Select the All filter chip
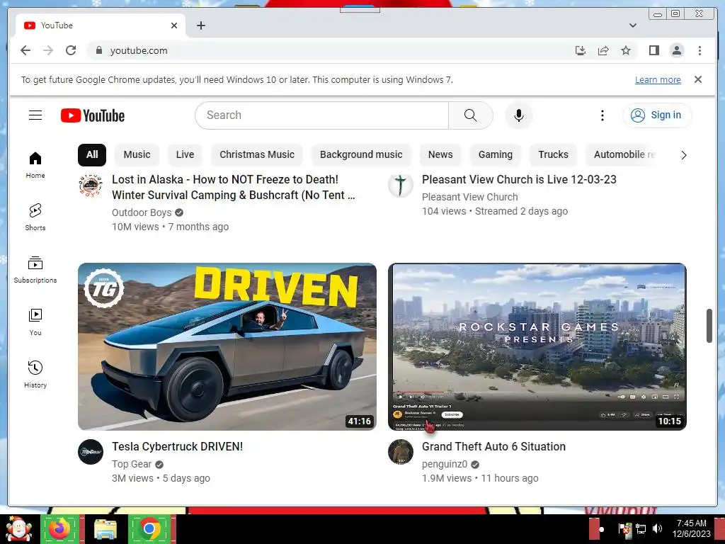The height and width of the screenshot is (544, 725). tap(92, 154)
